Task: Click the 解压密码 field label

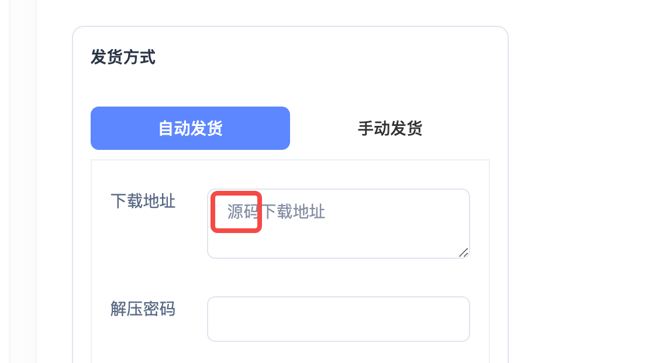Action: (143, 309)
